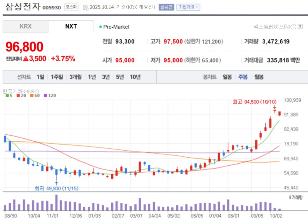Click the 코스피 market badge
The width and height of the screenshot is (308, 220).
point(71,7)
